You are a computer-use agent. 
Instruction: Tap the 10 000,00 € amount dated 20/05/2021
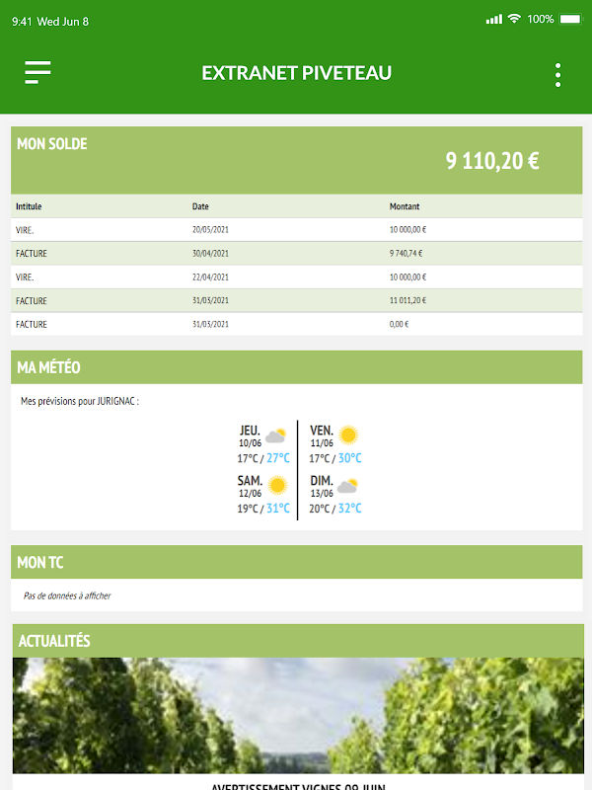(x=407, y=230)
